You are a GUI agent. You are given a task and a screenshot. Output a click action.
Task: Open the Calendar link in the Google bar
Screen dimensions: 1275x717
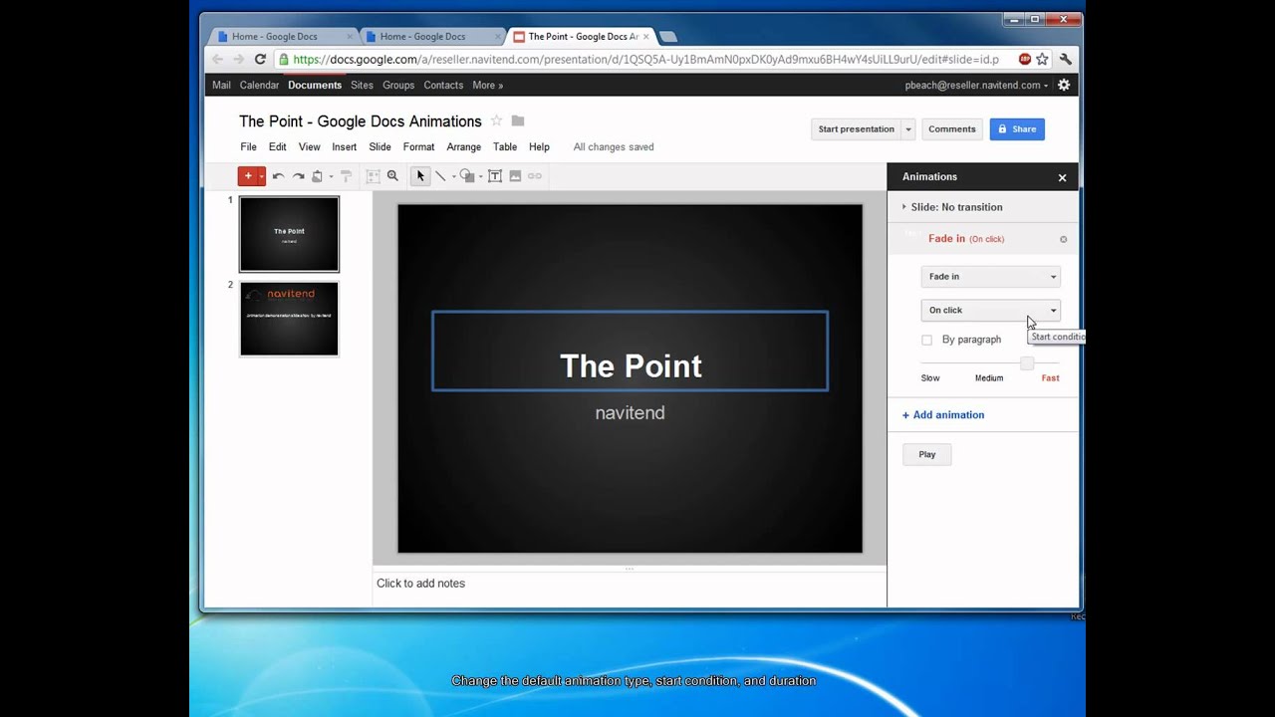click(259, 86)
